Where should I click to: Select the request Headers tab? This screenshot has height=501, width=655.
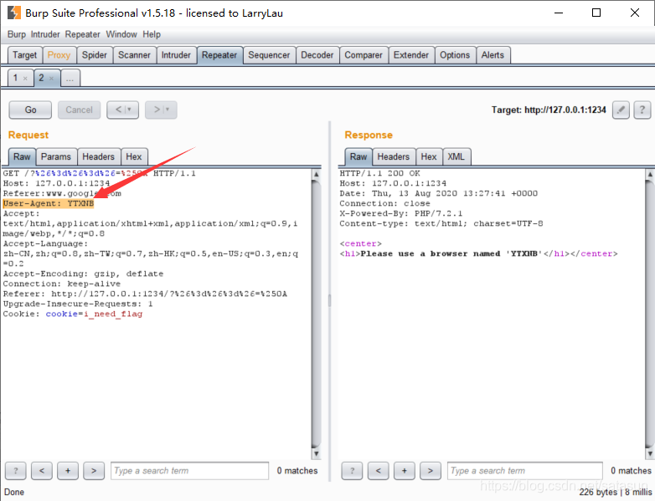click(98, 157)
